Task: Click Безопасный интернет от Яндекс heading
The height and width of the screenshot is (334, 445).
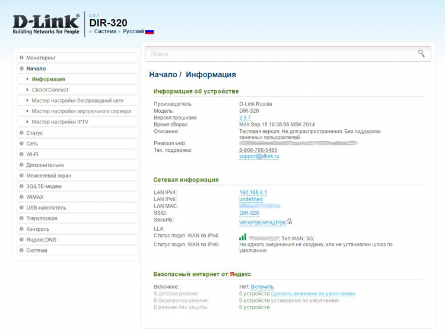Action: [202, 274]
